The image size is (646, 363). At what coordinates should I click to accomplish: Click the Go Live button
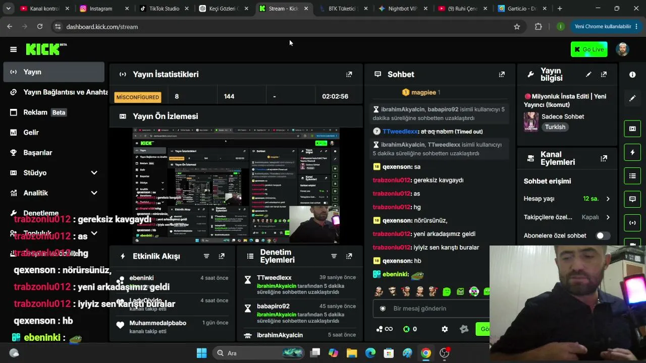589,49
